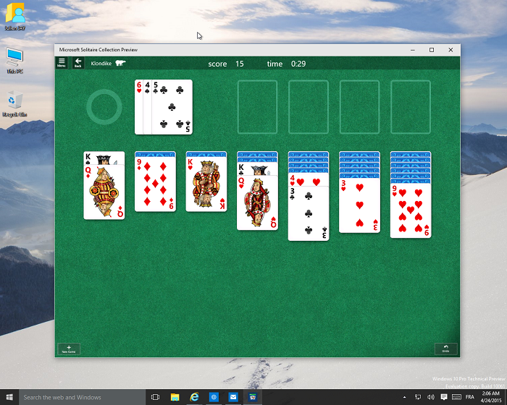This screenshot has height=405, width=507.
Task: Open the blue globe browser taskbar icon
Action: 214,397
